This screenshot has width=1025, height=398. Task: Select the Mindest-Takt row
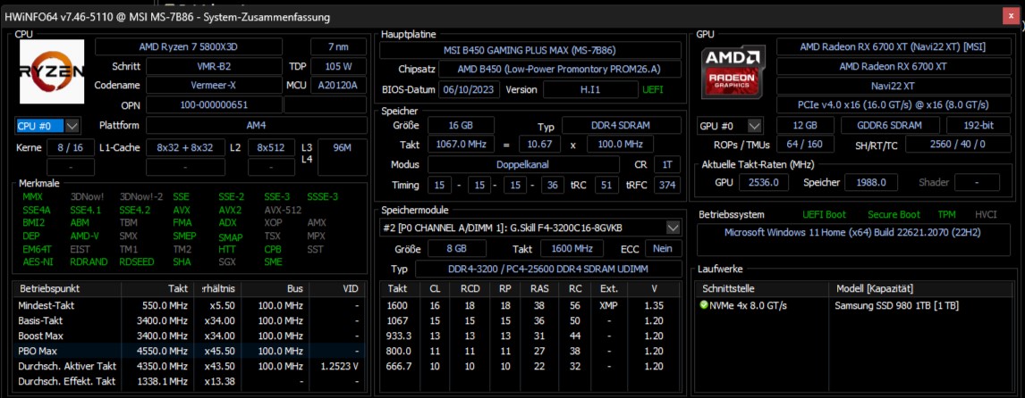[x=189, y=305]
